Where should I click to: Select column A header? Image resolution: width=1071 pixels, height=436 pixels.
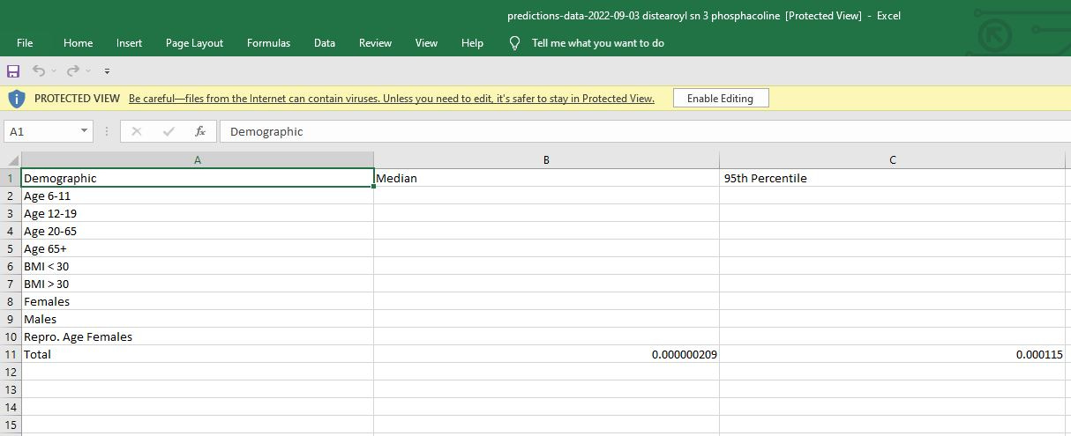coord(198,160)
